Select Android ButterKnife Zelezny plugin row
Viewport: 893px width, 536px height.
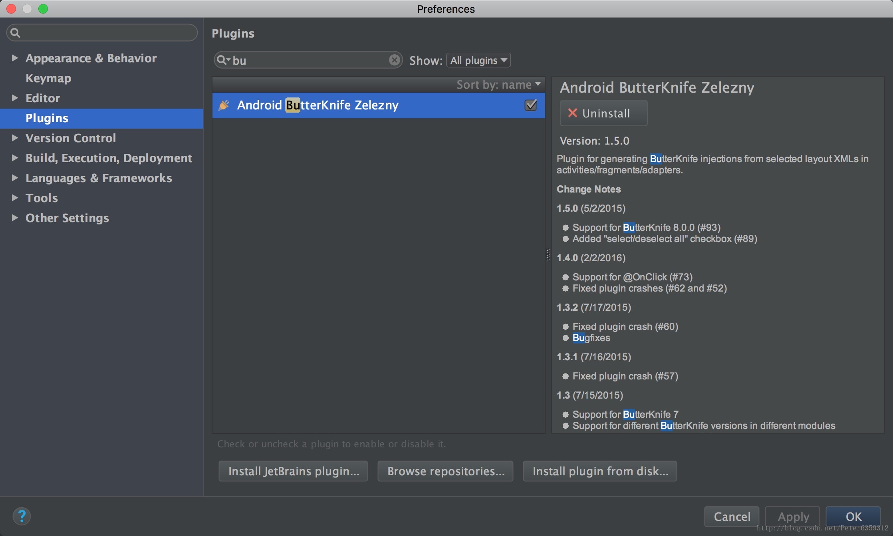pyautogui.click(x=378, y=105)
